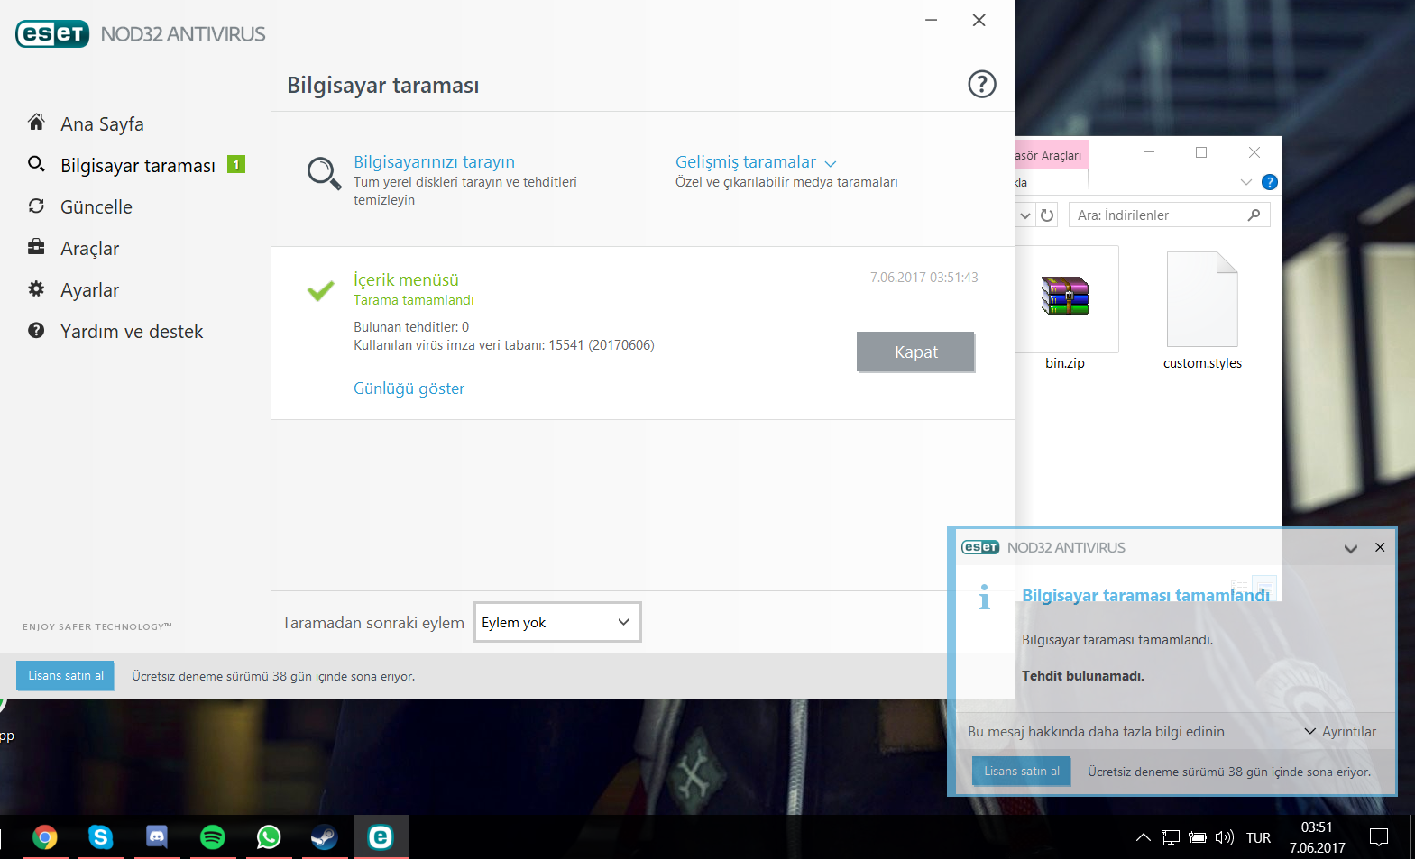Screen dimensions: 1415x859
Task: Open the Explorer address history dropdown arrow
Action: click(x=1025, y=215)
